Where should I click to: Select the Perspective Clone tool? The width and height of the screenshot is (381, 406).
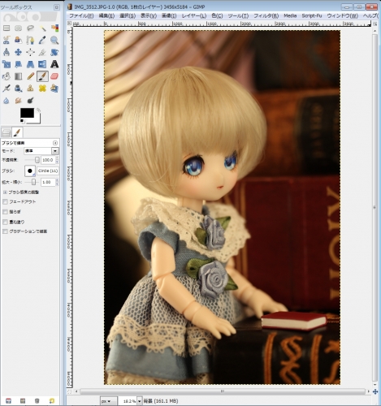pos(54,89)
